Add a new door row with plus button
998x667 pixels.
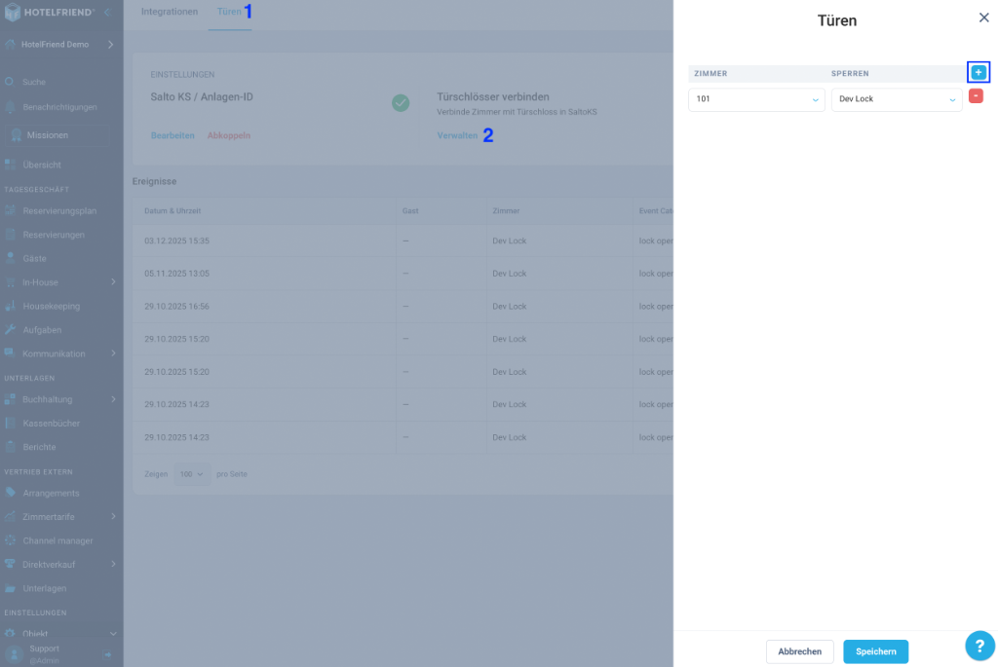[979, 72]
